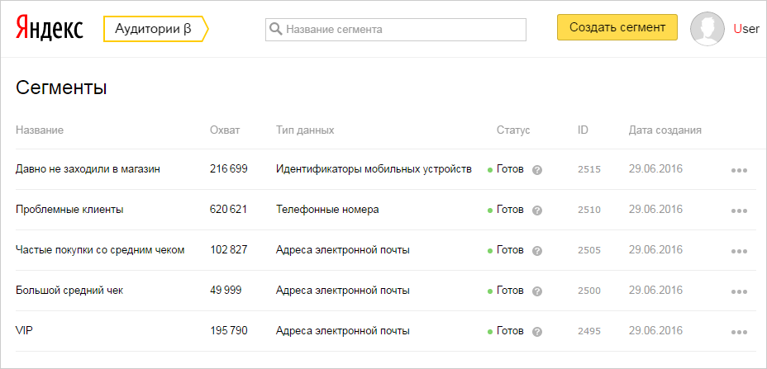767x369 pixels.
Task: Click the User account name
Action: pyautogui.click(x=746, y=28)
